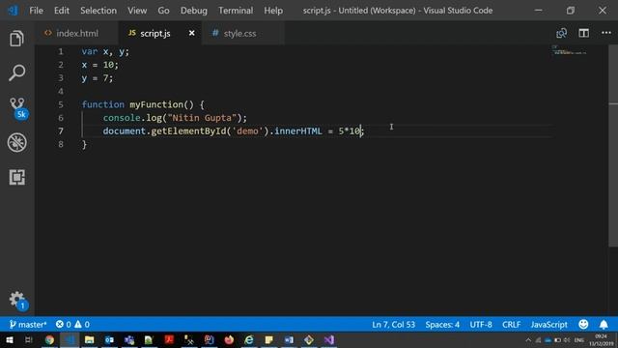Viewport: 618px width, 348px height.
Task: Close the script.js tab
Action: point(191,33)
